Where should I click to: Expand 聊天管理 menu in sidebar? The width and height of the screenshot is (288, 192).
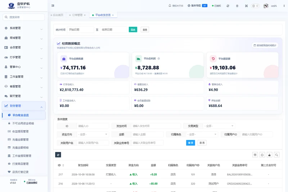(24, 96)
